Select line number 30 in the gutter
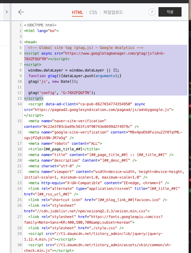Viewport: 191px width, 253px height. pos(20,245)
